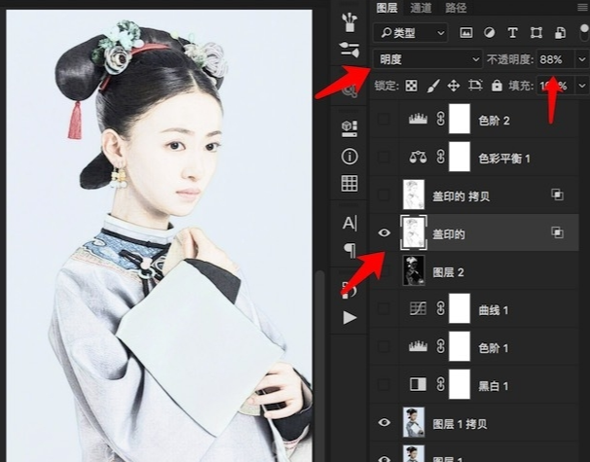This screenshot has height=462, width=590.
Task: Click the 色彩平衡 1 balance icon
Action: [x=418, y=157]
